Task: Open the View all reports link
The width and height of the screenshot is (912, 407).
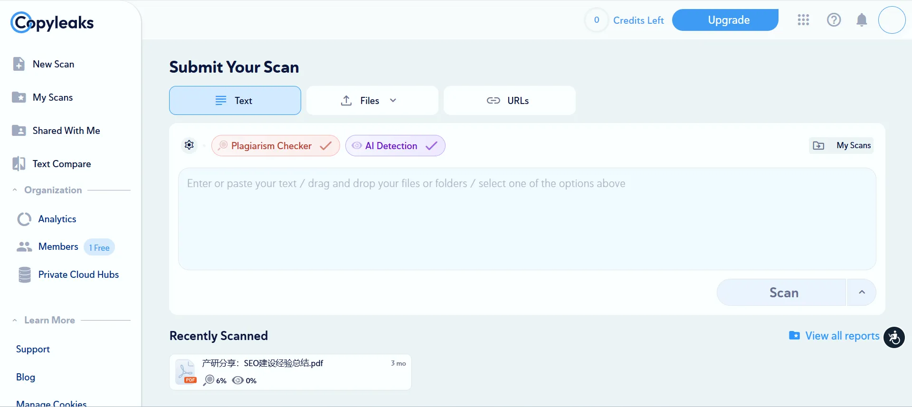Action: pyautogui.click(x=842, y=336)
